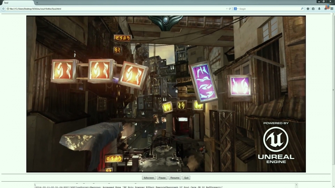Click the LogScript warning log line
The image size is (335, 188).
(128, 187)
